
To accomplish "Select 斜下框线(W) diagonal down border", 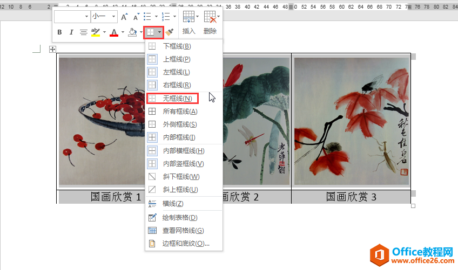I will click(x=184, y=177).
